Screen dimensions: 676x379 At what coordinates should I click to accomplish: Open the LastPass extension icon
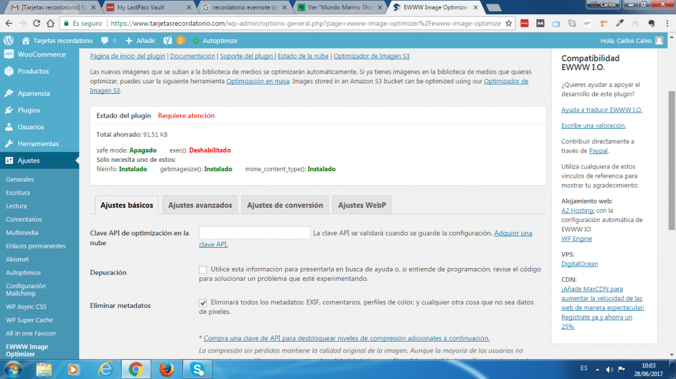[524, 23]
